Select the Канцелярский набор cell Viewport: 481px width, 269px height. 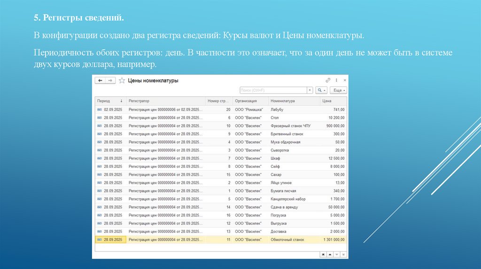[x=294, y=199]
